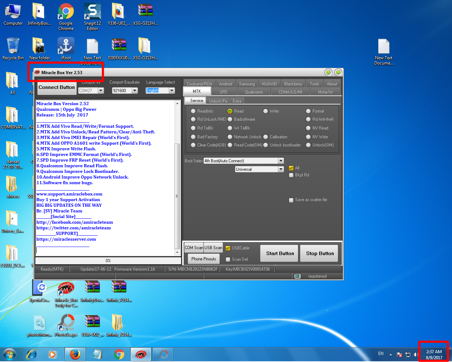This screenshot has height=362, width=452.
Task: Open the HUAWEI tab
Action: [269, 84]
